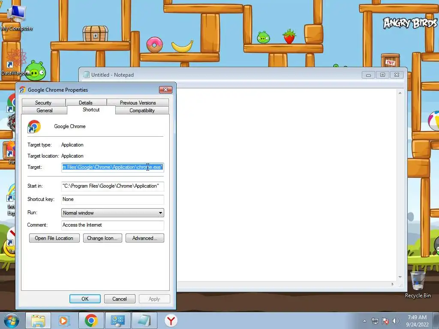Switch to the Details tab
439x329 pixels.
coord(85,103)
